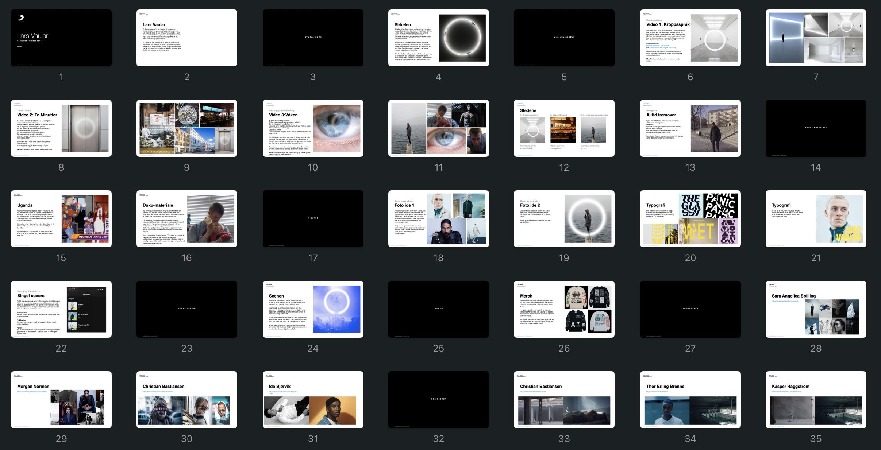Screen dimensions: 881x450
Task: Click slide 8 Video 2: To Minutter
Action: (x=61, y=128)
